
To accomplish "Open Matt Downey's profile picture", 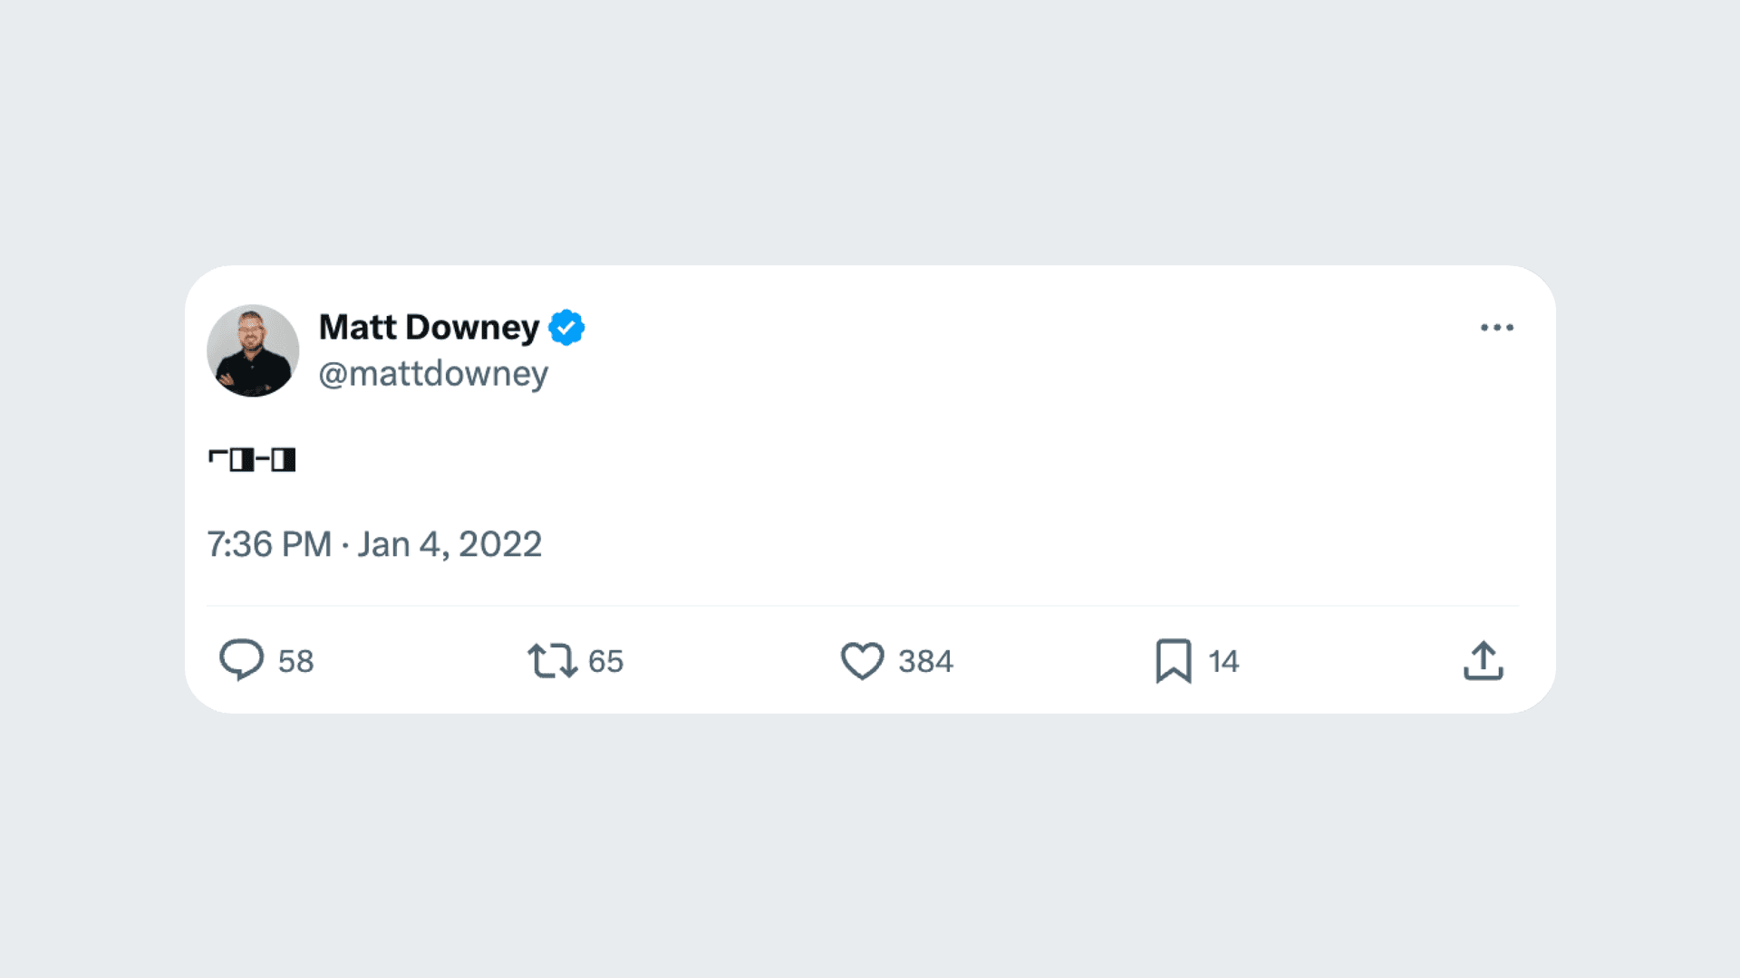I will [x=253, y=350].
